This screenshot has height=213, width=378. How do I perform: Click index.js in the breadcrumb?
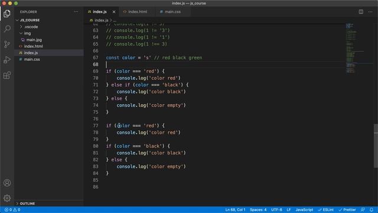pos(101,20)
